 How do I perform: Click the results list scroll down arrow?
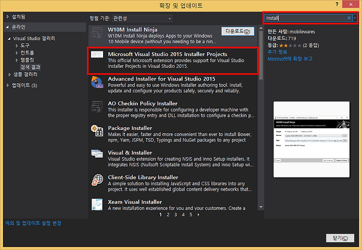tap(261, 207)
